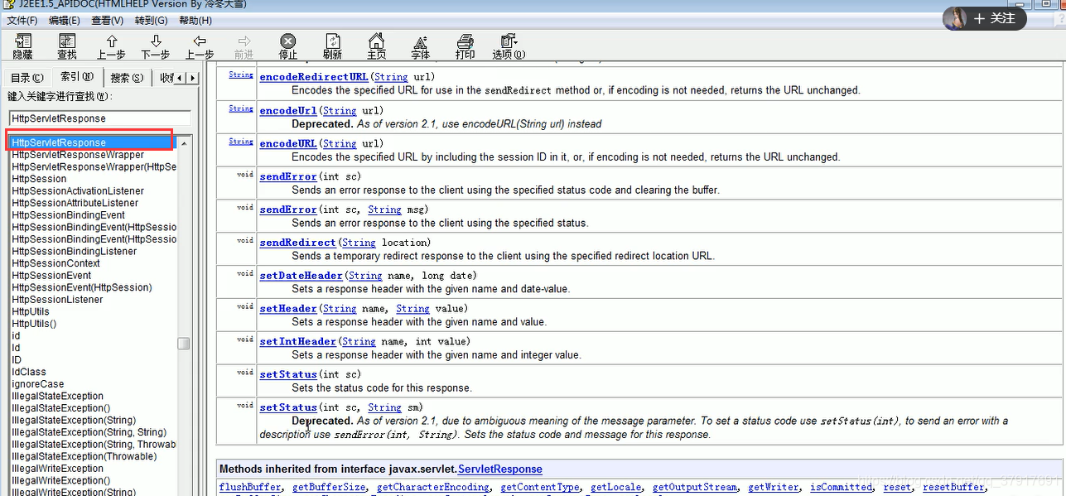Open the 转到(G) menu

coord(151,20)
